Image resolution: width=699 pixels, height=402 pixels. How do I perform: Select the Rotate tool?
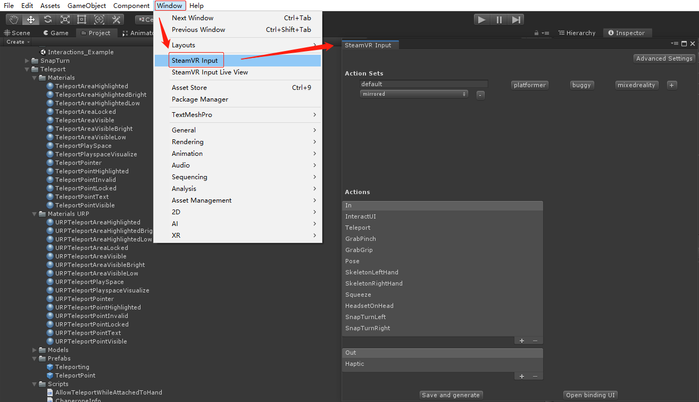pos(48,20)
